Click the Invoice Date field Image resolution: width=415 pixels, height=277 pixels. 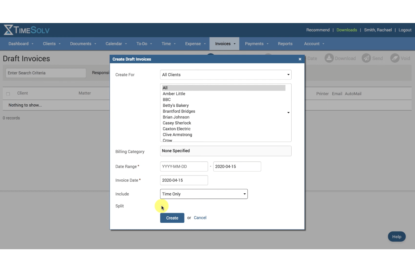(184, 180)
